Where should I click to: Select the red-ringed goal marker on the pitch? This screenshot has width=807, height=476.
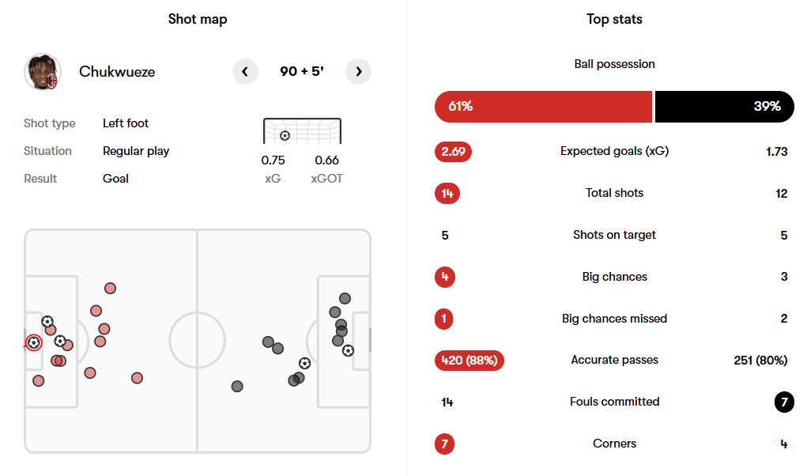pyautogui.click(x=33, y=342)
